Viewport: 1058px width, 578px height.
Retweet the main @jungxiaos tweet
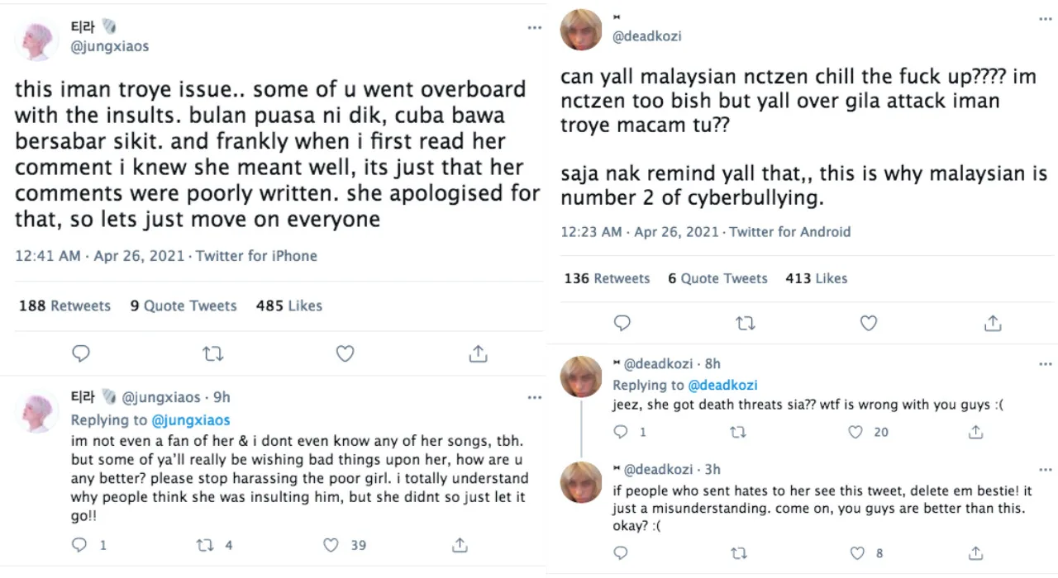click(213, 354)
